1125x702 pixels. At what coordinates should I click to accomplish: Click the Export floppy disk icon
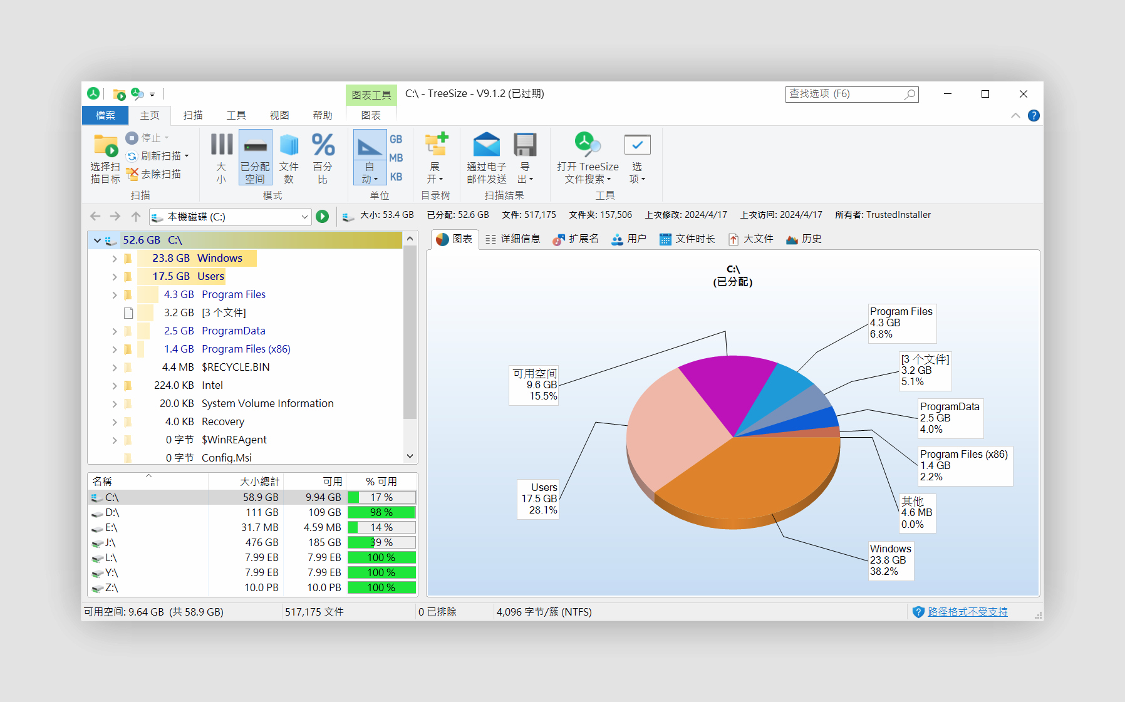click(x=525, y=145)
